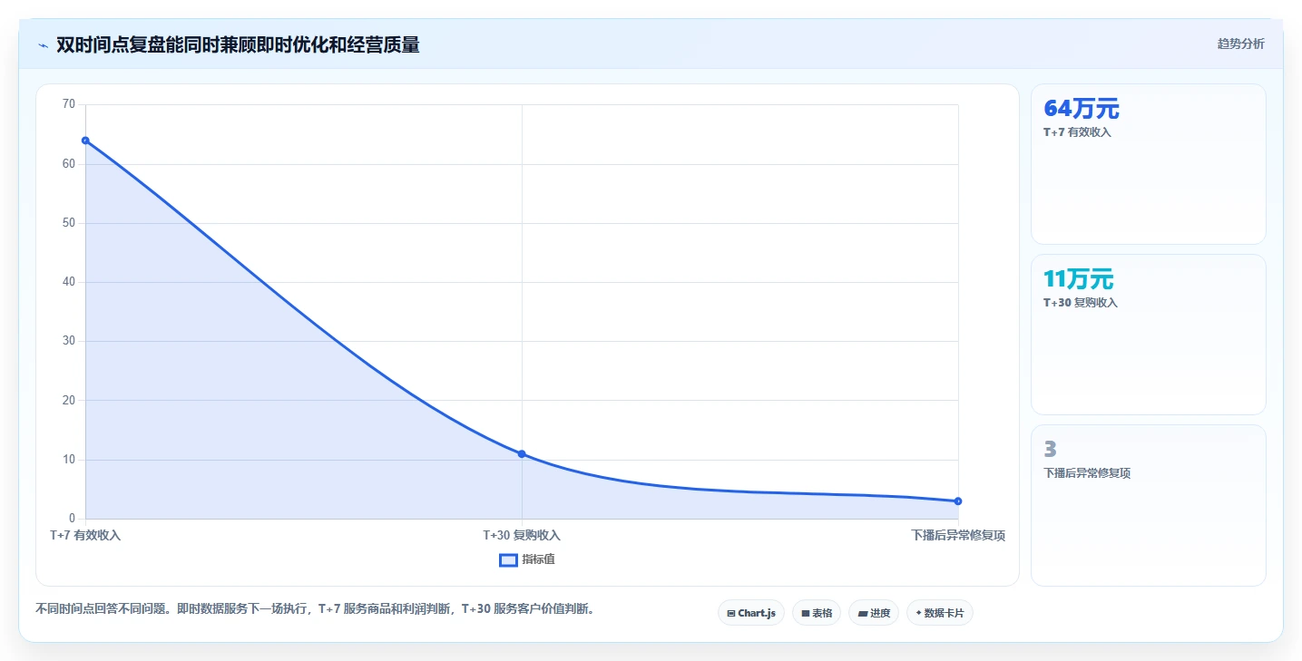This screenshot has width=1302, height=661.
Task: Click the KPI value 3 in the third card
Action: tap(1050, 450)
